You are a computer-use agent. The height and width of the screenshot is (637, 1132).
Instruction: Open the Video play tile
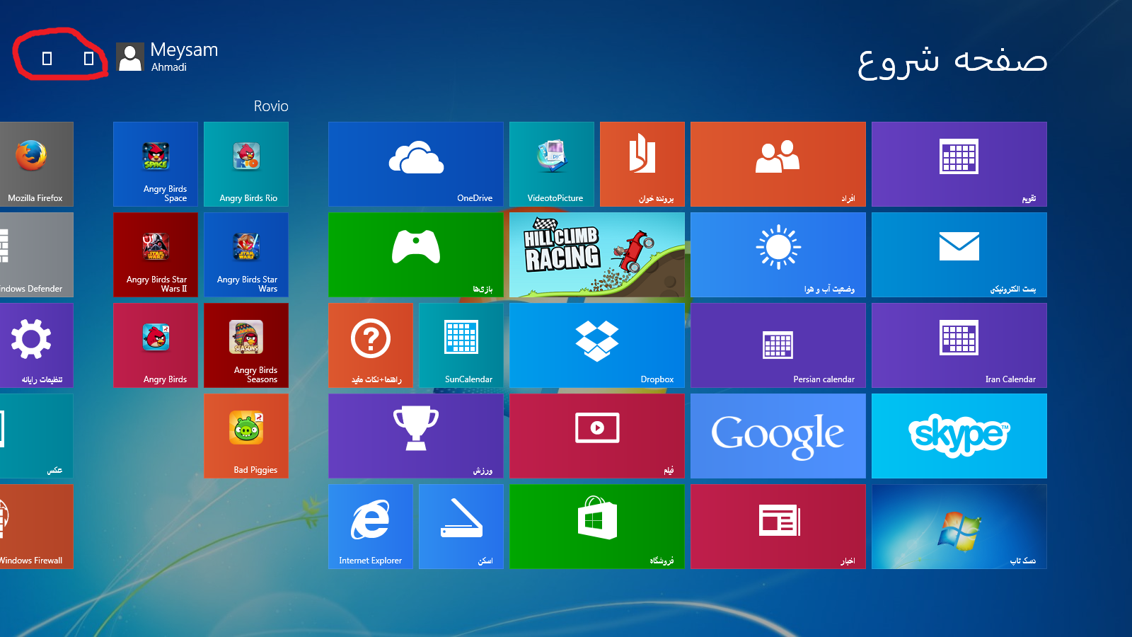[597, 436]
